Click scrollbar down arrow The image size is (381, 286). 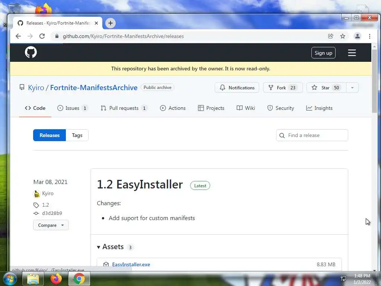click(x=374, y=270)
